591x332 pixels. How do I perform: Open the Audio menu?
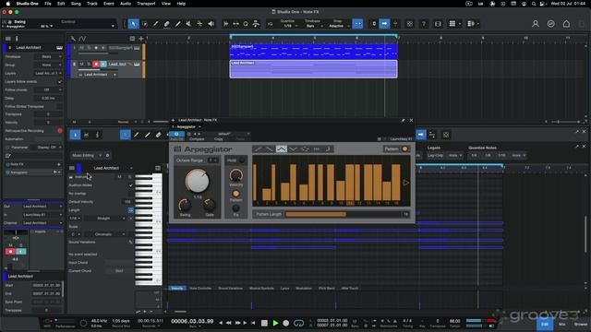tap(126, 4)
